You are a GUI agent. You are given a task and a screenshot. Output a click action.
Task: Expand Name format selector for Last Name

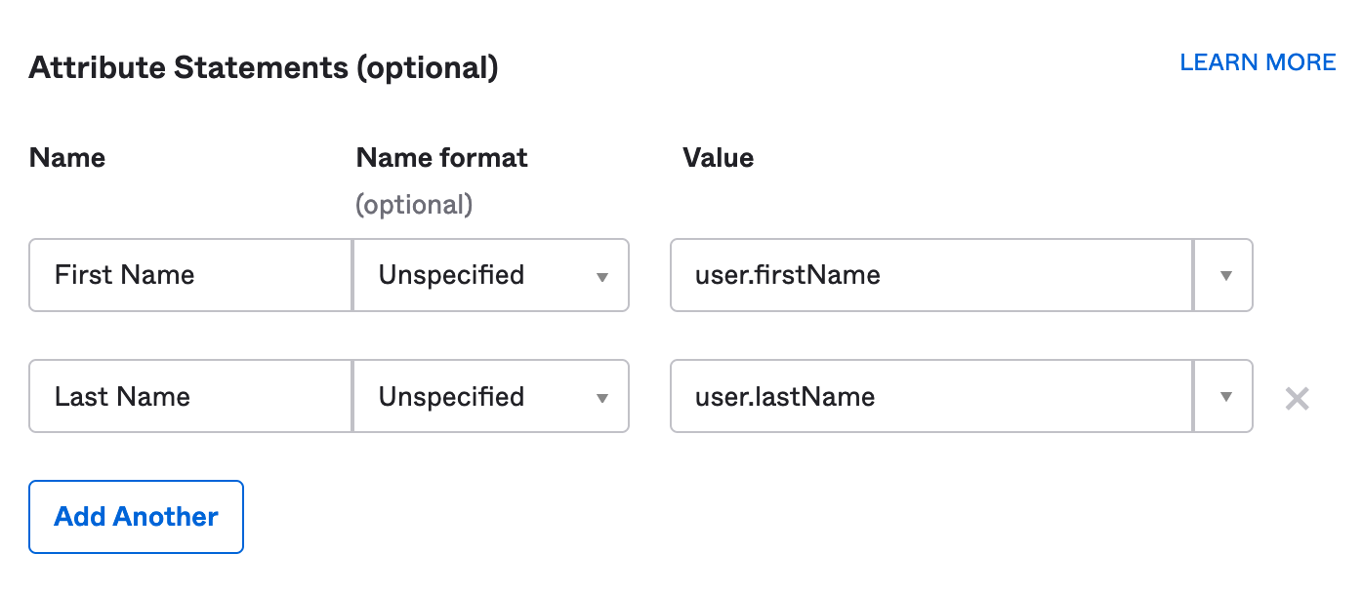[x=491, y=397]
